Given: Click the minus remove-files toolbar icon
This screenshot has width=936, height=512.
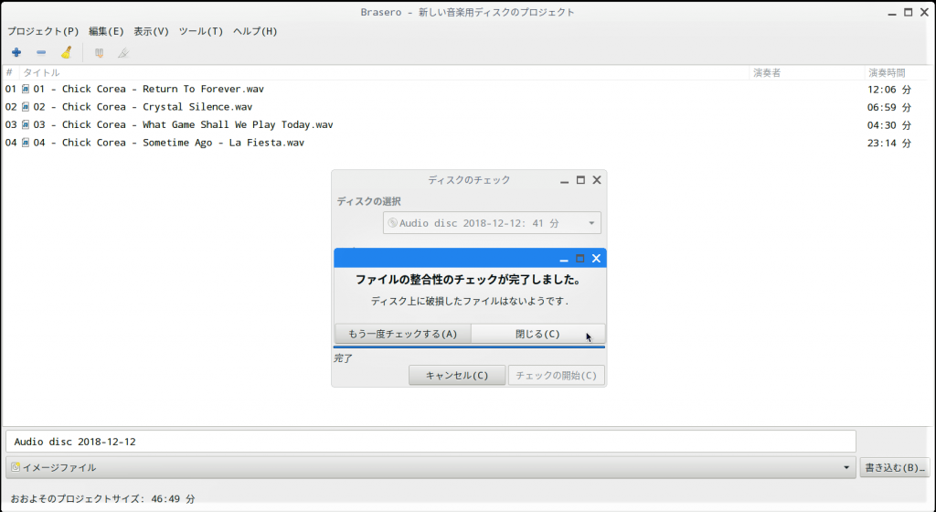Looking at the screenshot, I should (x=41, y=52).
